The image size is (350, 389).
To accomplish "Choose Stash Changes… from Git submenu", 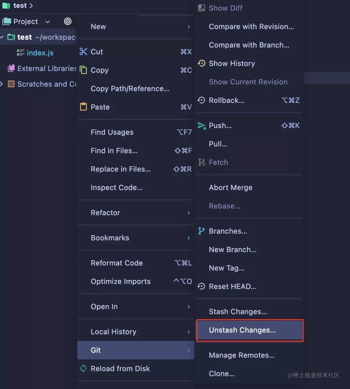I will (249, 312).
